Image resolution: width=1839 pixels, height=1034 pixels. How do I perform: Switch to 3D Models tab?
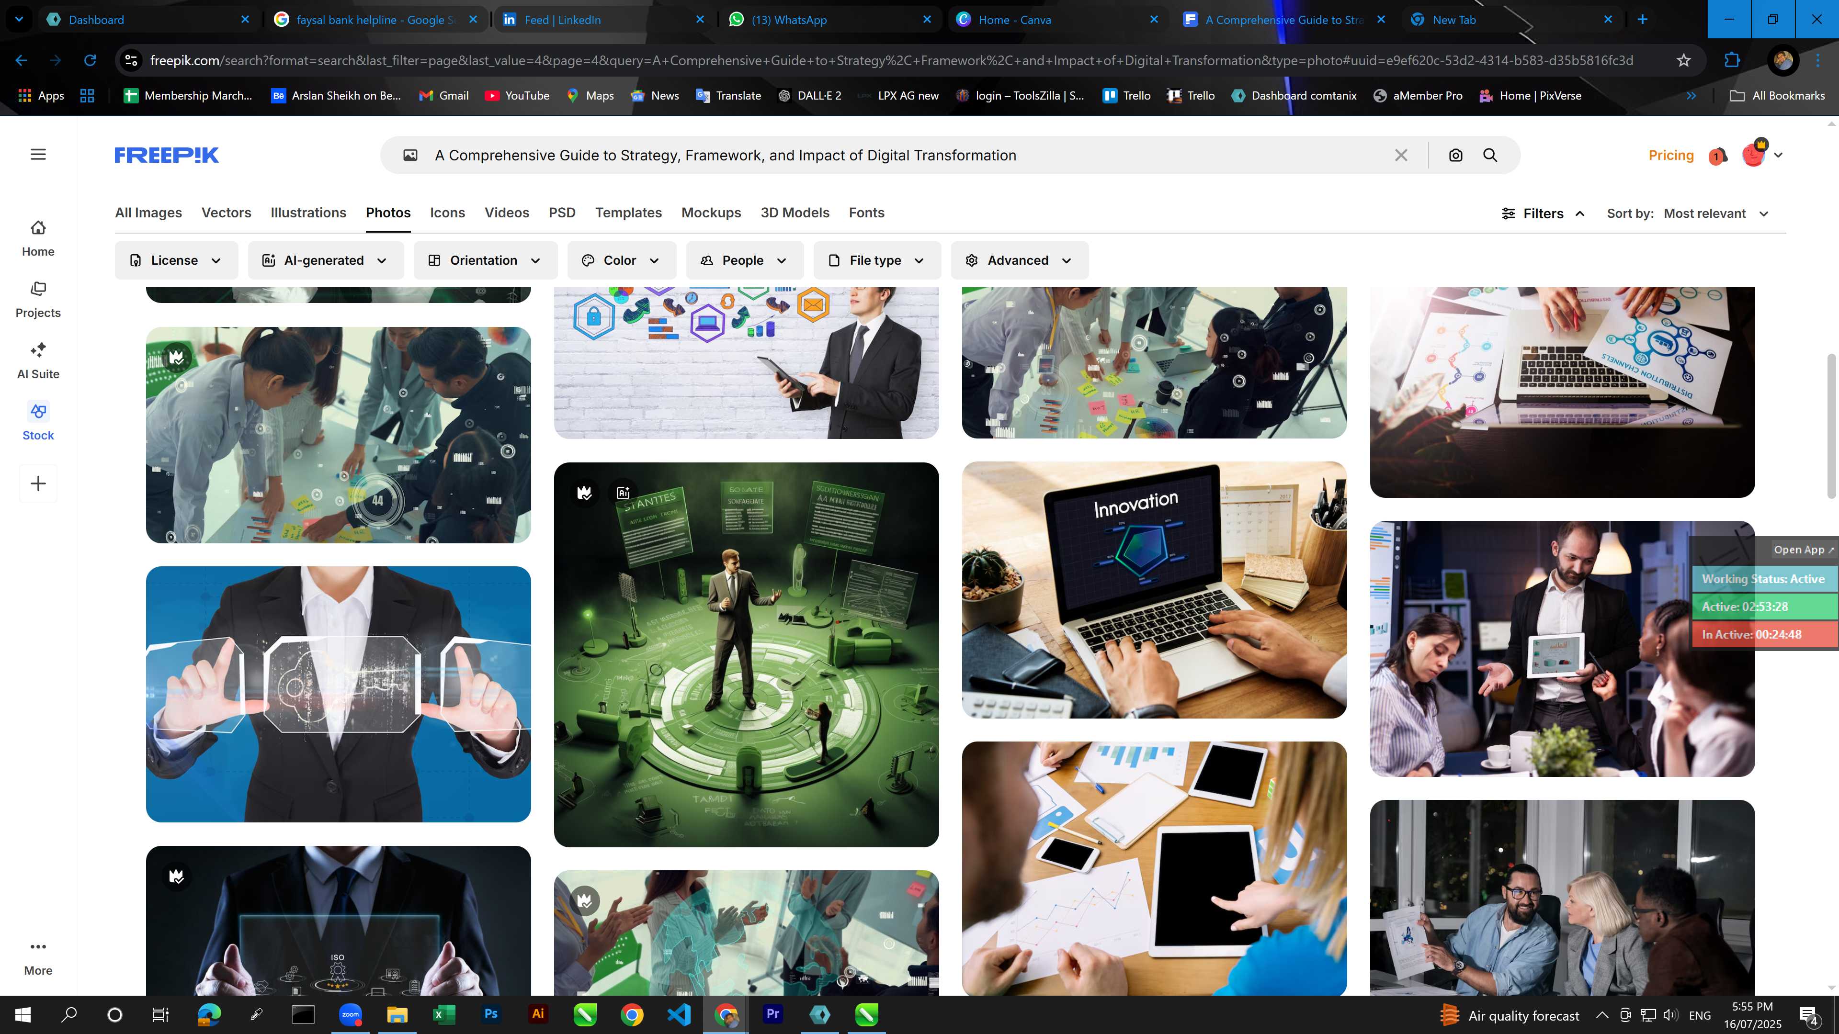pos(795,213)
